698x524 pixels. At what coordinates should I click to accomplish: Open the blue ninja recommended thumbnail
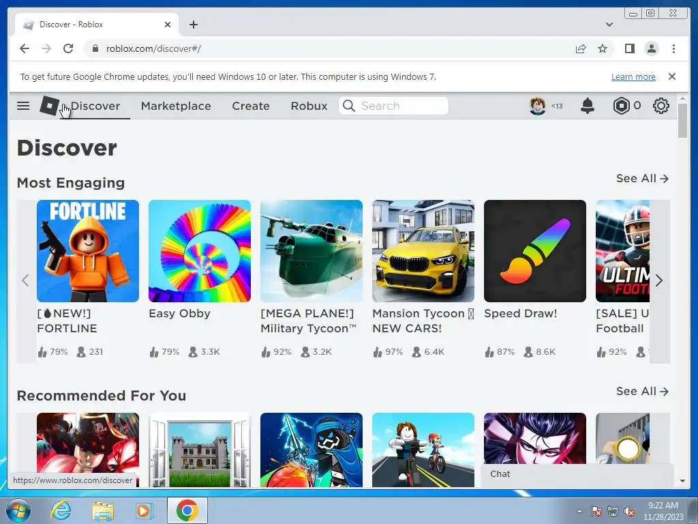(x=311, y=450)
